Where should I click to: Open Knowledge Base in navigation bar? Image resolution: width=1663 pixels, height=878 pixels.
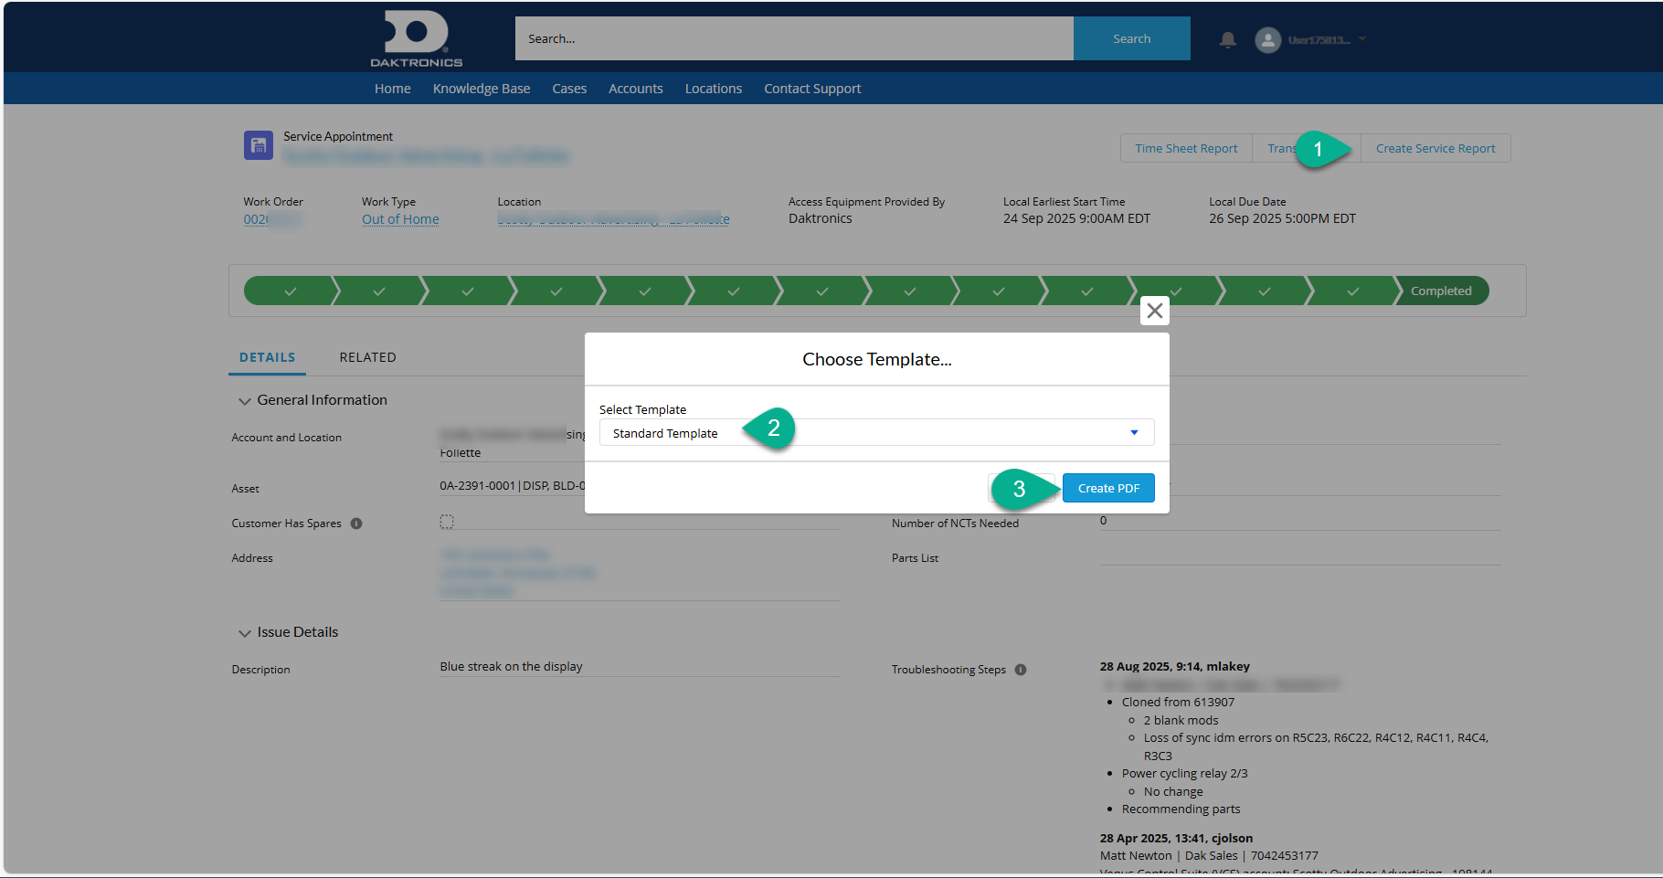(481, 89)
